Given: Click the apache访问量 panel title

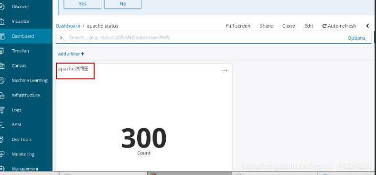Looking at the screenshot, I should (x=74, y=69).
